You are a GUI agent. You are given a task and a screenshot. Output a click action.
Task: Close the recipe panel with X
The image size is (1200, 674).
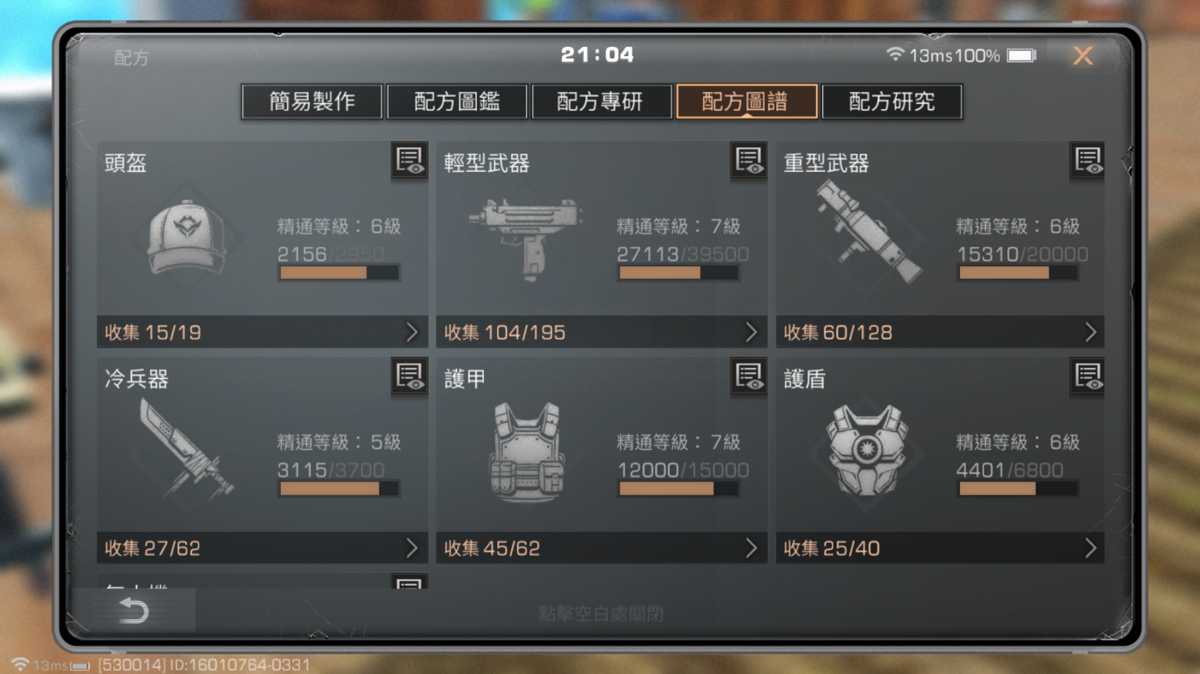pyautogui.click(x=1083, y=56)
